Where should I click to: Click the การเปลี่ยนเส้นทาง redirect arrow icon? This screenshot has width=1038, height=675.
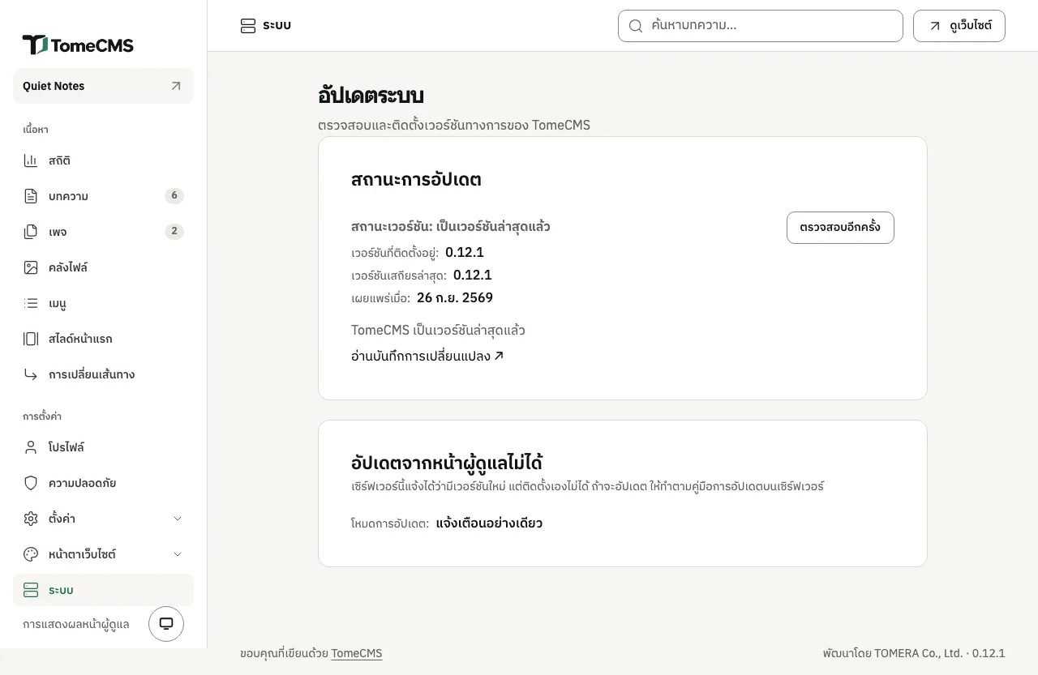click(x=31, y=374)
